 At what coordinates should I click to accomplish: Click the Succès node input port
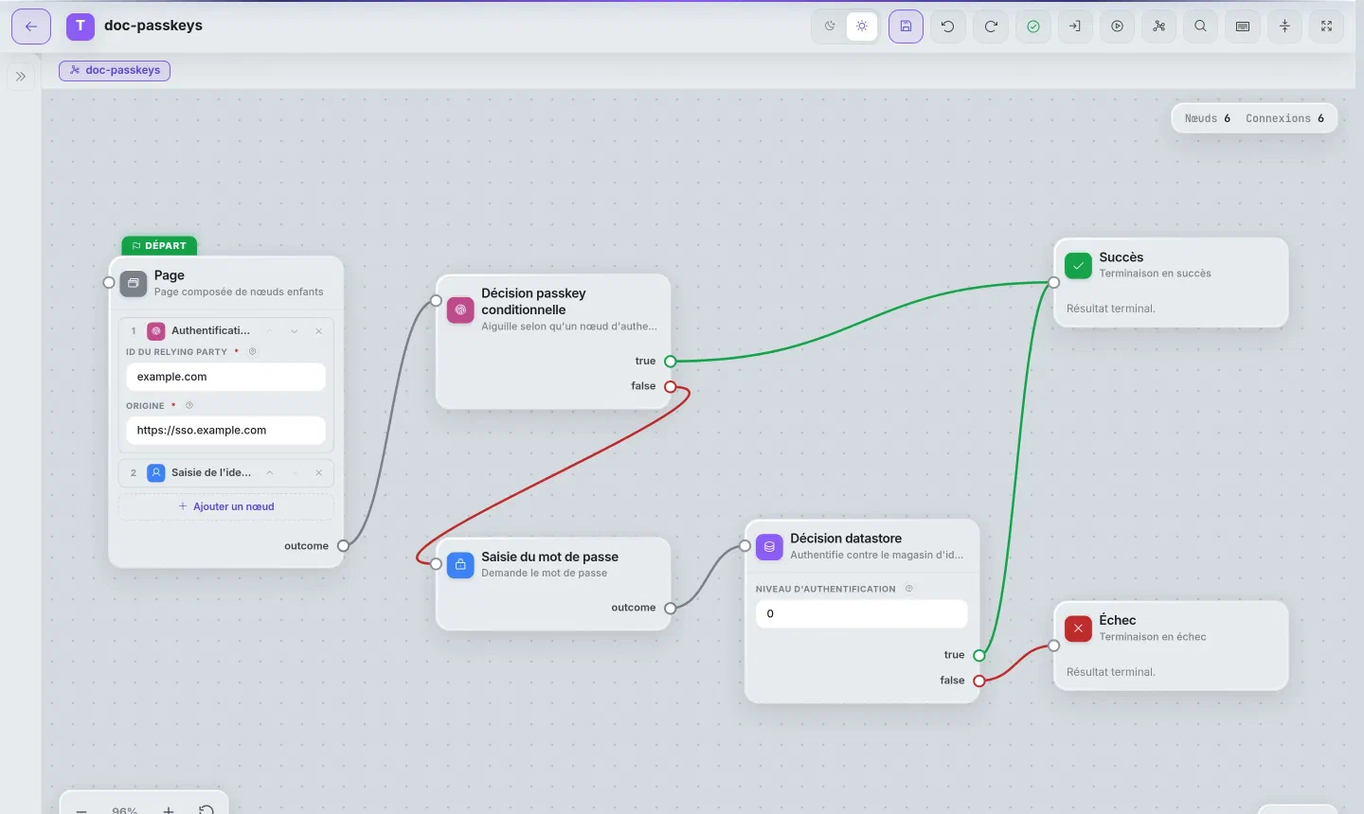click(1054, 282)
